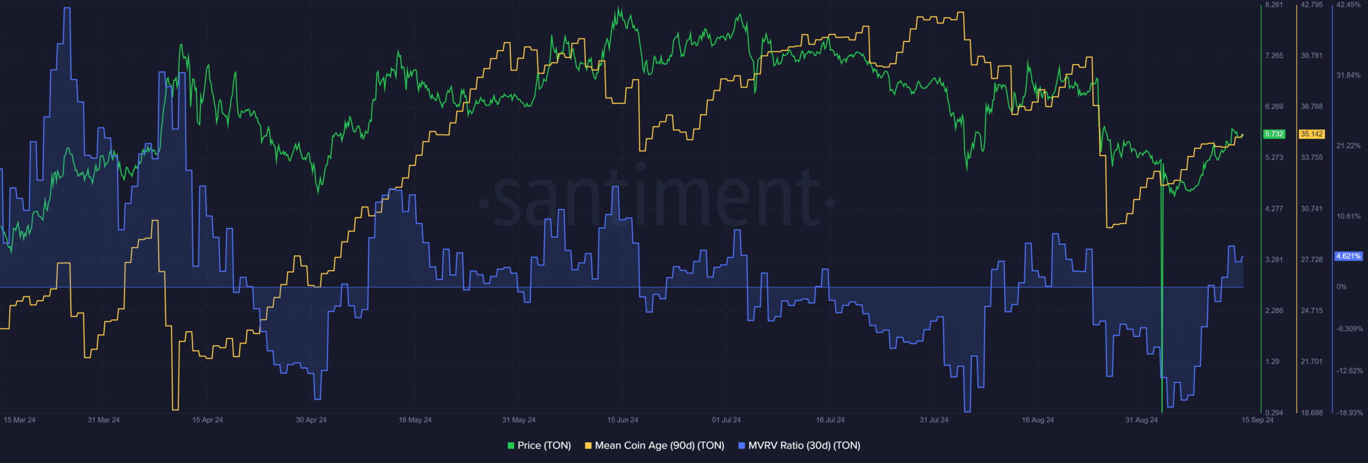Click the green 5.732 current price tag

tap(1274, 134)
